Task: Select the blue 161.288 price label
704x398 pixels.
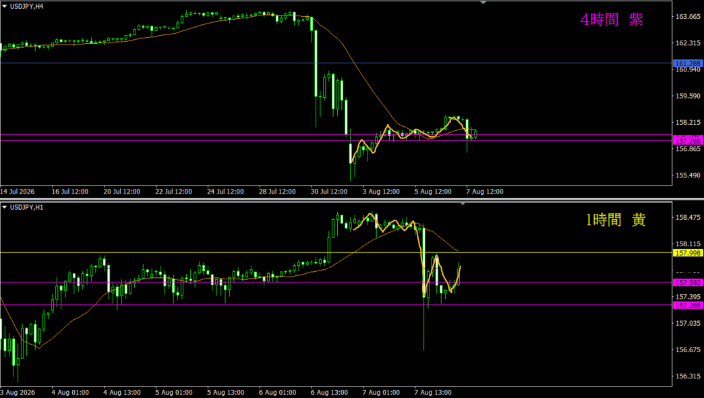Action: [x=688, y=63]
